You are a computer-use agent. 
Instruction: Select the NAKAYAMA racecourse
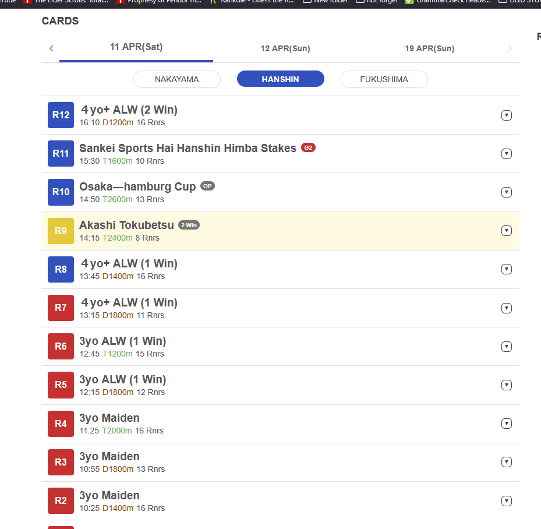pyautogui.click(x=176, y=79)
